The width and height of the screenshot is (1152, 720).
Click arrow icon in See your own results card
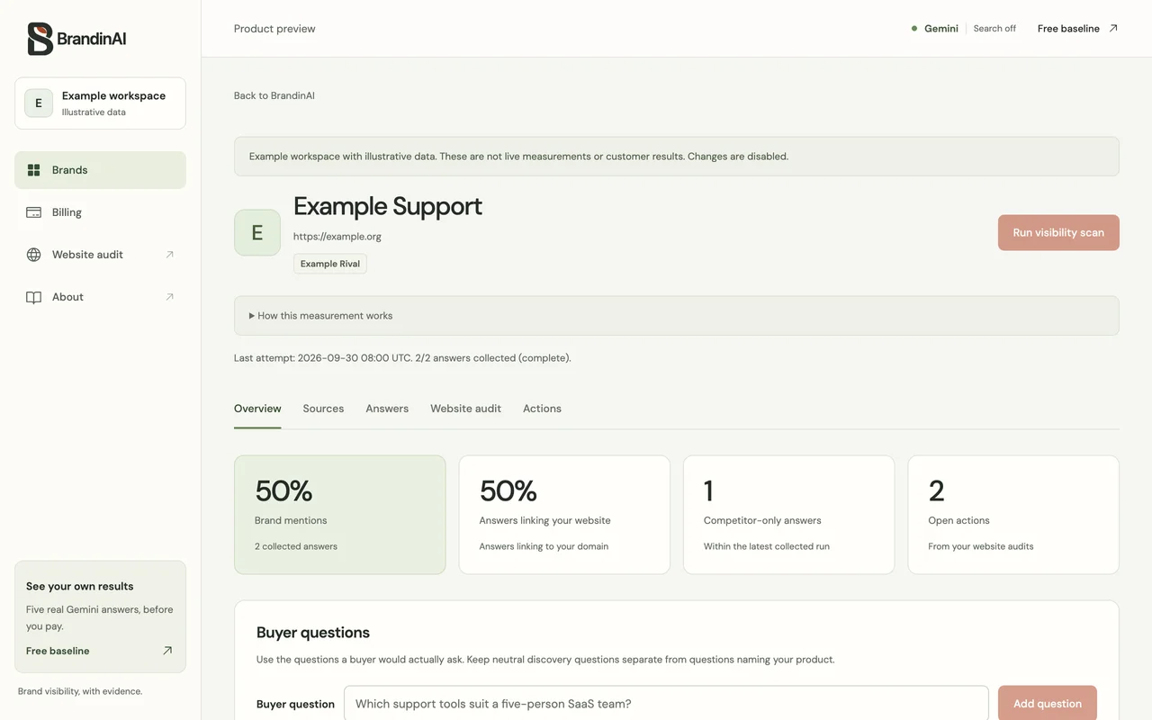(167, 651)
